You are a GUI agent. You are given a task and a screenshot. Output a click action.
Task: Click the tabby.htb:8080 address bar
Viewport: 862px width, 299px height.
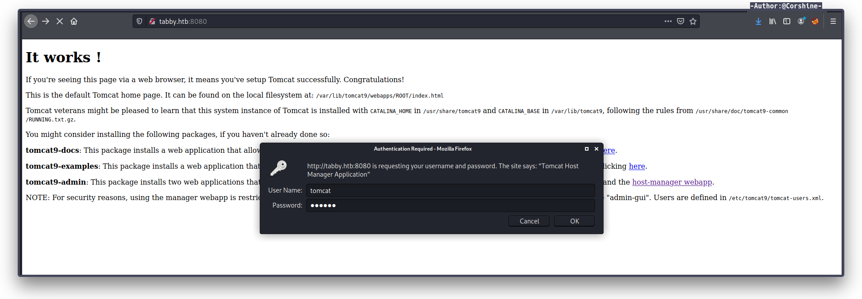[398, 21]
